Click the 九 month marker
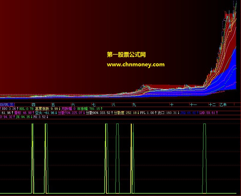This screenshot has width=241, height=196. pos(134,105)
